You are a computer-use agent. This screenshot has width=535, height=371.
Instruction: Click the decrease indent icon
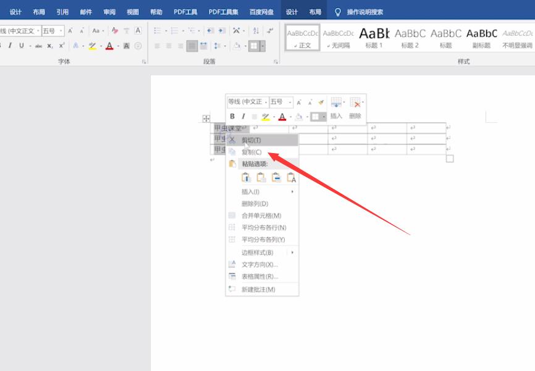tap(210, 31)
